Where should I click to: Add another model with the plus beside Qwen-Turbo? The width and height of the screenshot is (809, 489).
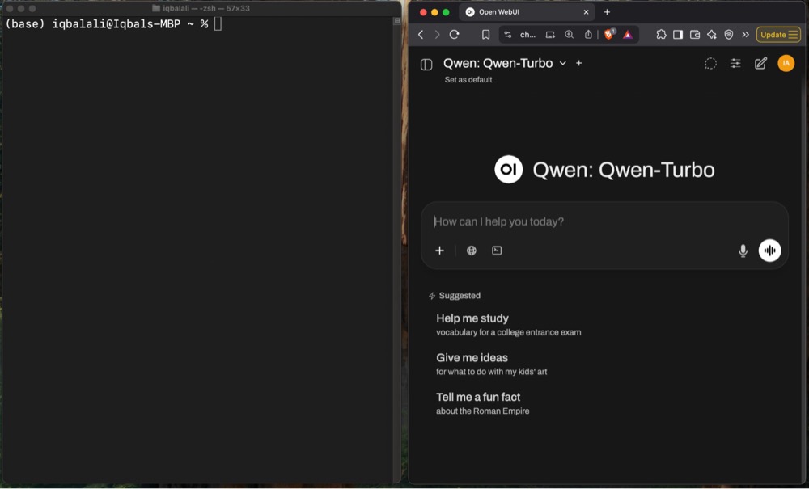pos(578,63)
